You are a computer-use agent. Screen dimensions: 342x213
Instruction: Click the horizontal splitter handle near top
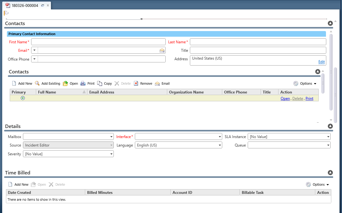(141, 19)
